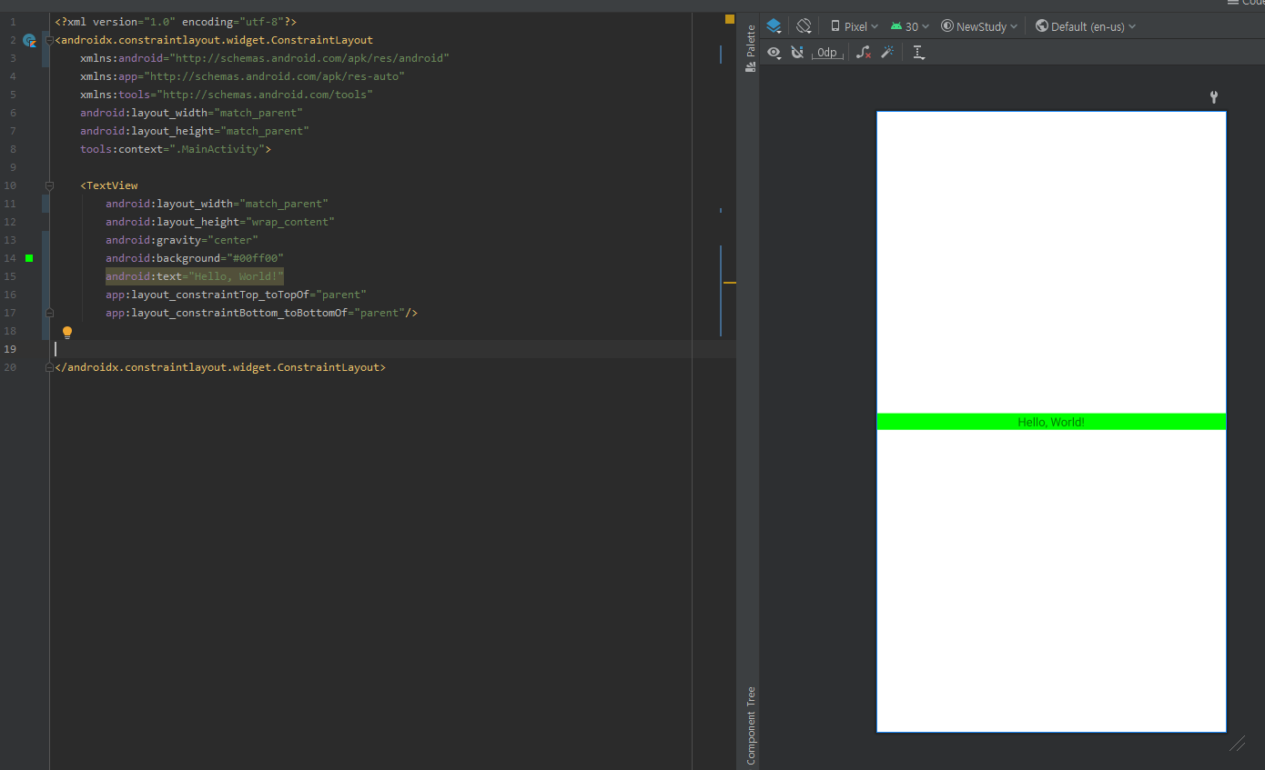The width and height of the screenshot is (1265, 770).
Task: Click 'android:layout_height="wrap_content"' on line 12
Action: click(x=220, y=222)
